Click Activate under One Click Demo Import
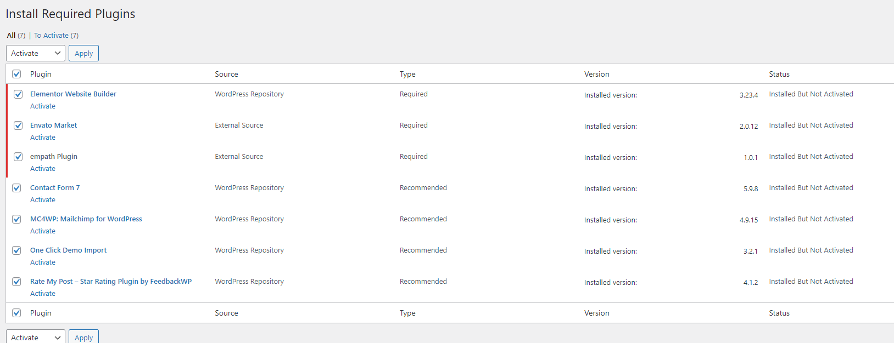The image size is (894, 343). (x=43, y=262)
